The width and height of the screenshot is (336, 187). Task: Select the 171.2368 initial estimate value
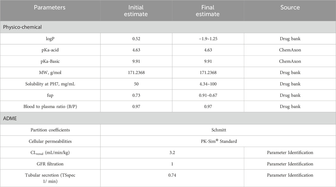click(136, 73)
